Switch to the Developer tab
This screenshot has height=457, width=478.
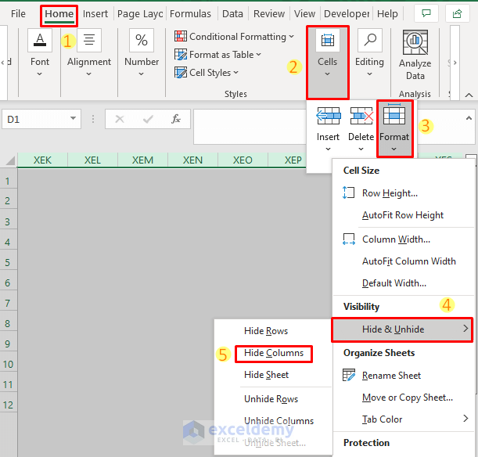click(x=347, y=14)
